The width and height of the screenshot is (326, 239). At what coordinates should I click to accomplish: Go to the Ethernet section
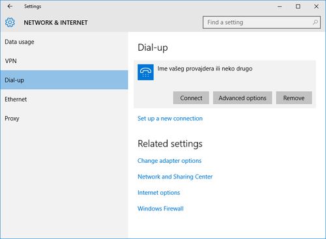pyautogui.click(x=64, y=99)
